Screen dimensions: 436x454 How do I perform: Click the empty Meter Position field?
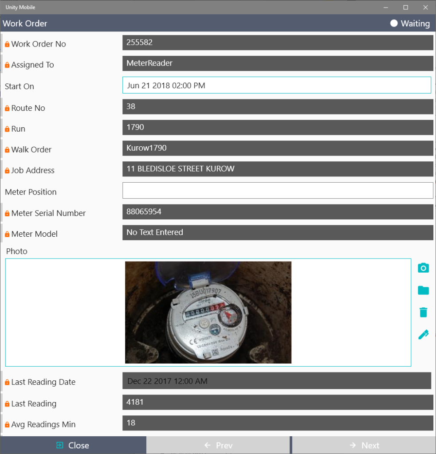click(x=277, y=191)
